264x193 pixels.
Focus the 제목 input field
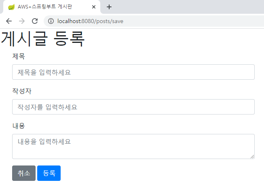pyautogui.click(x=133, y=72)
